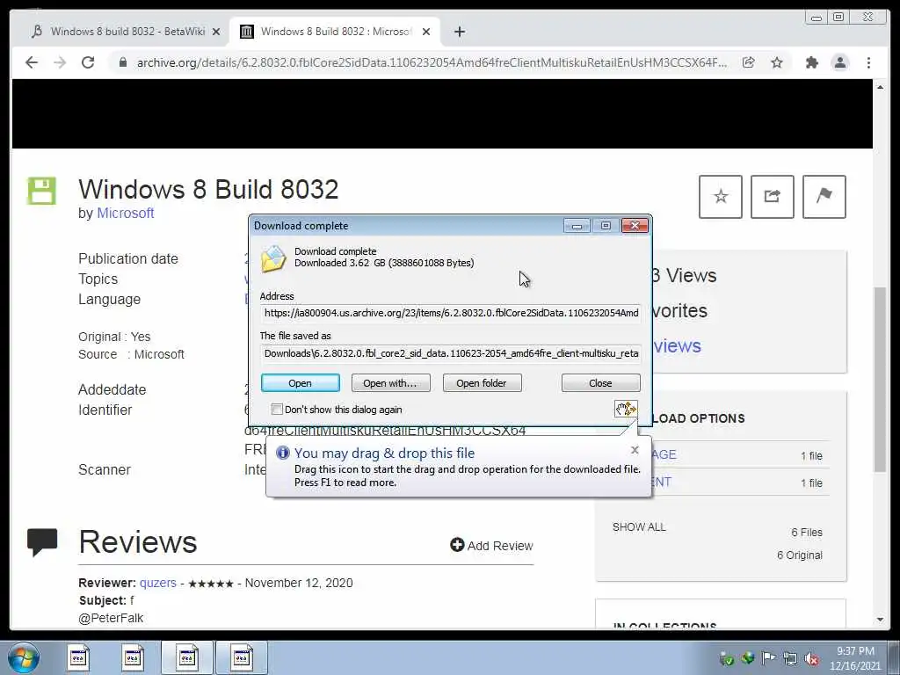The width and height of the screenshot is (900, 675).
Task: Click the info icon in the tooltip balloon
Action: point(282,453)
